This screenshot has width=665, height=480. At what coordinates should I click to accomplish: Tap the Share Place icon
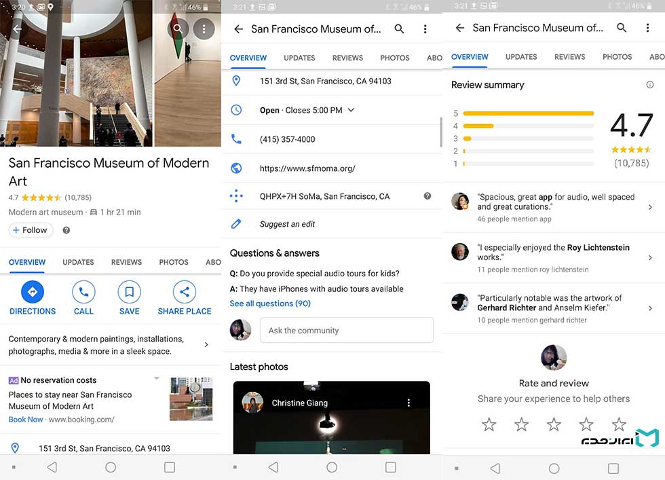click(x=184, y=293)
